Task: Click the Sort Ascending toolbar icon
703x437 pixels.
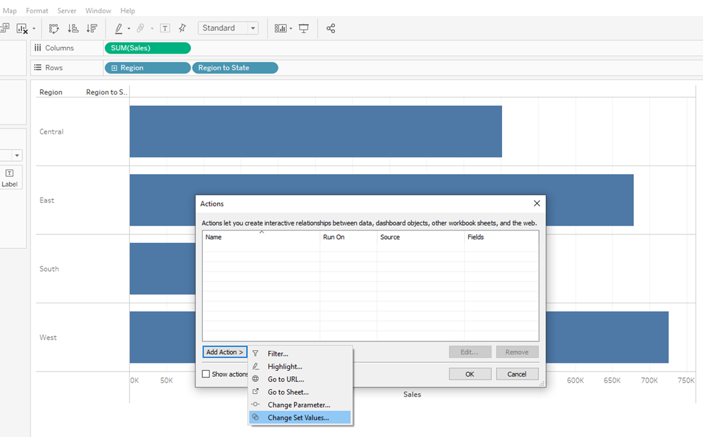Action: click(73, 28)
